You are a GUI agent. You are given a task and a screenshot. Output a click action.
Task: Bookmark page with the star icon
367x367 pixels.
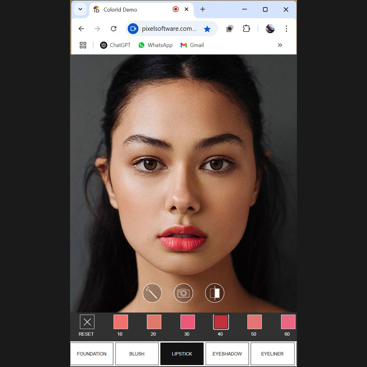[x=207, y=29]
